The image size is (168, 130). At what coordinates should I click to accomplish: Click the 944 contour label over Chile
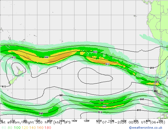click(x=152, y=68)
